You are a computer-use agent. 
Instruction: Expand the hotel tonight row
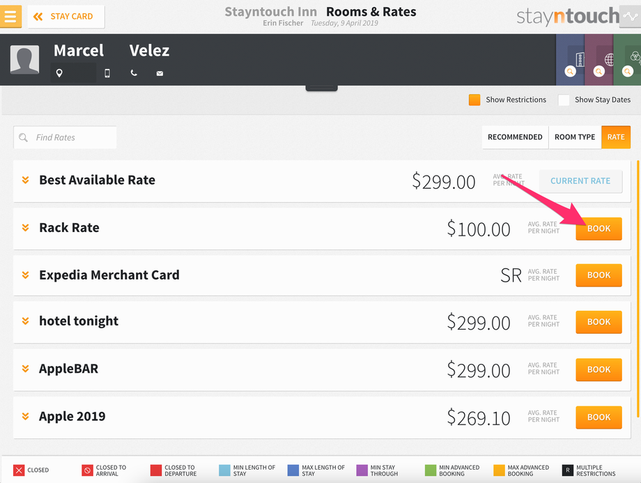pos(25,321)
